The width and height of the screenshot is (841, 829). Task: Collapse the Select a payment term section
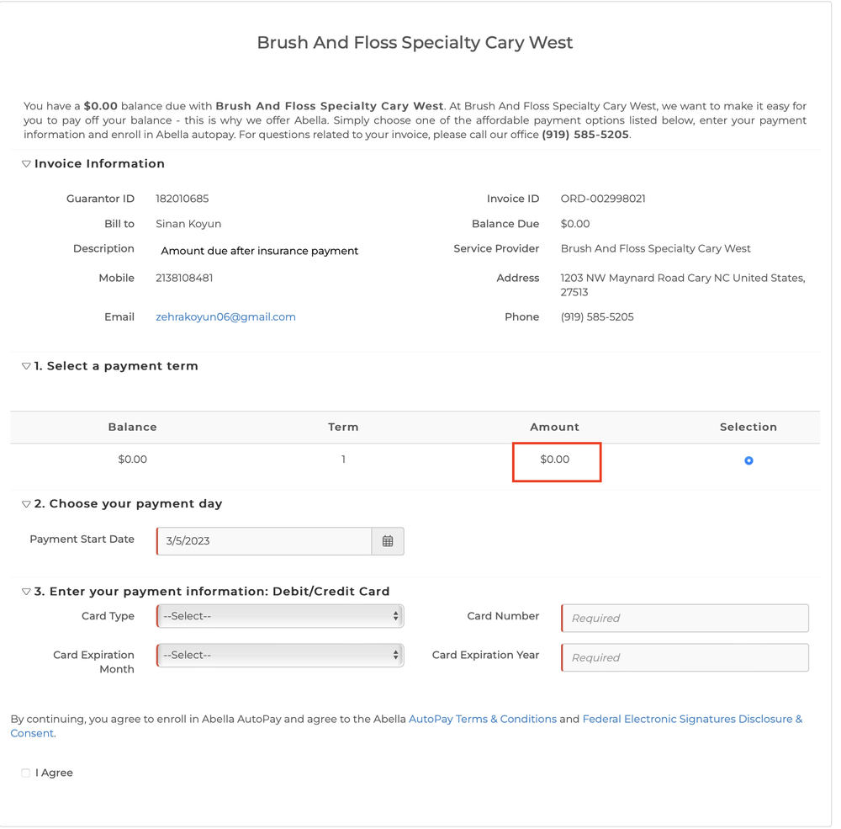coord(26,366)
